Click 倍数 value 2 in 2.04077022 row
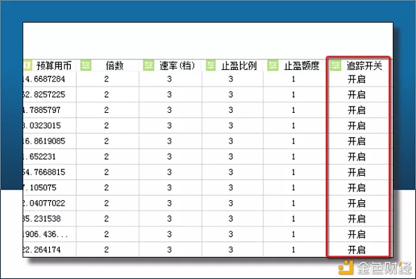Screen dimensions: 416x279 coord(106,204)
